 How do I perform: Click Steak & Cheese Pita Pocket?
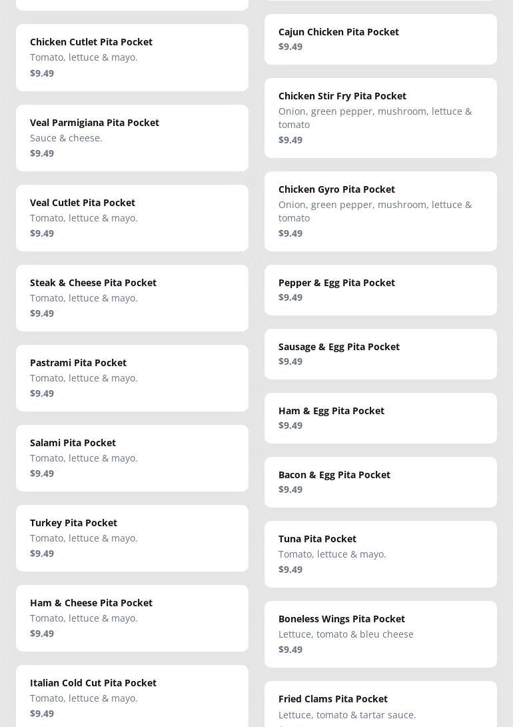(132, 297)
